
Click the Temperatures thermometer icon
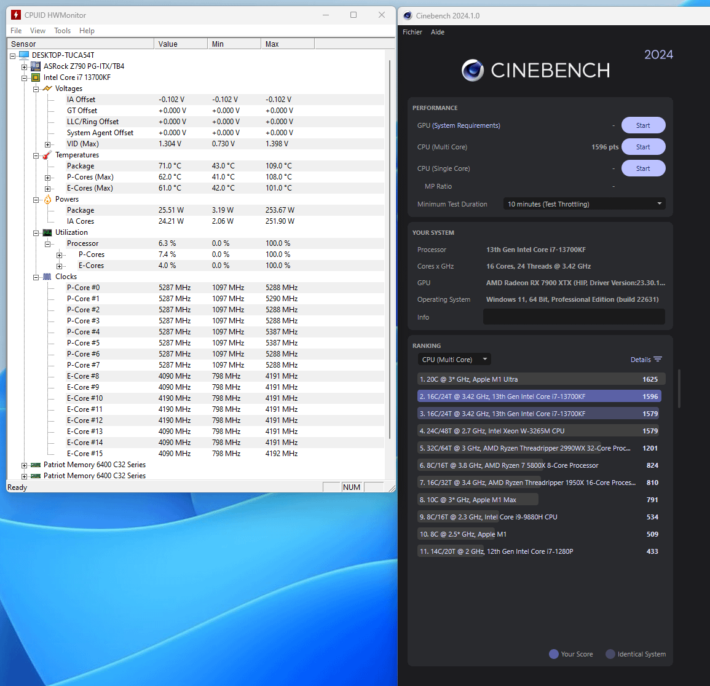[47, 155]
